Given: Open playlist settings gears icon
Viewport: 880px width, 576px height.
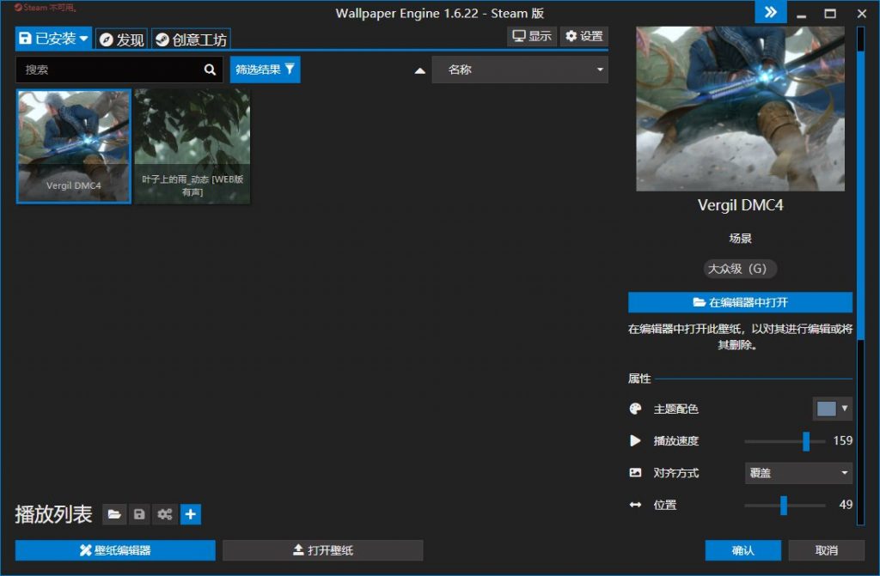Looking at the screenshot, I should [x=164, y=514].
